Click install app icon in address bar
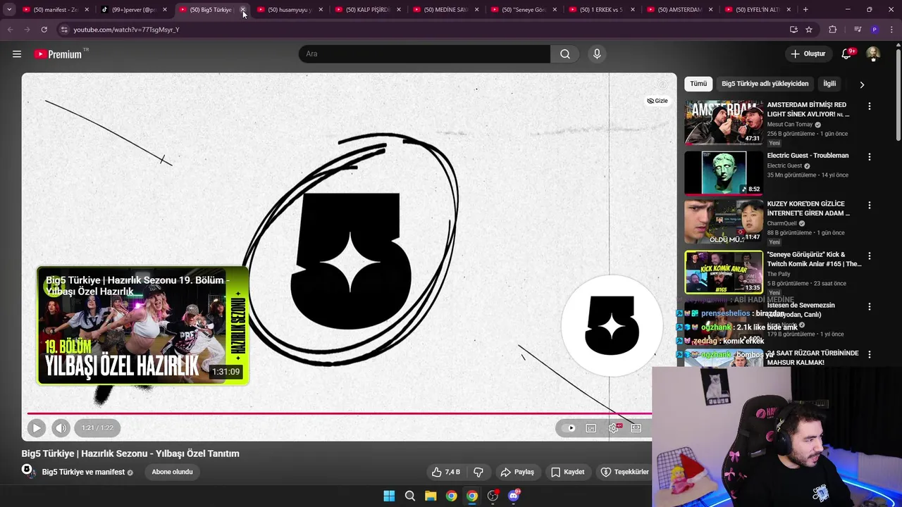902x507 pixels. [x=793, y=30]
